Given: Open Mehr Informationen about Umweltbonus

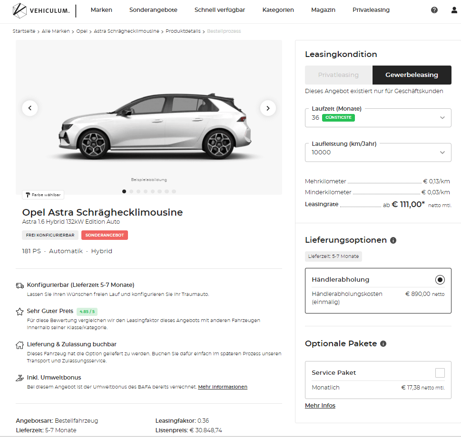Looking at the screenshot, I should (223, 387).
